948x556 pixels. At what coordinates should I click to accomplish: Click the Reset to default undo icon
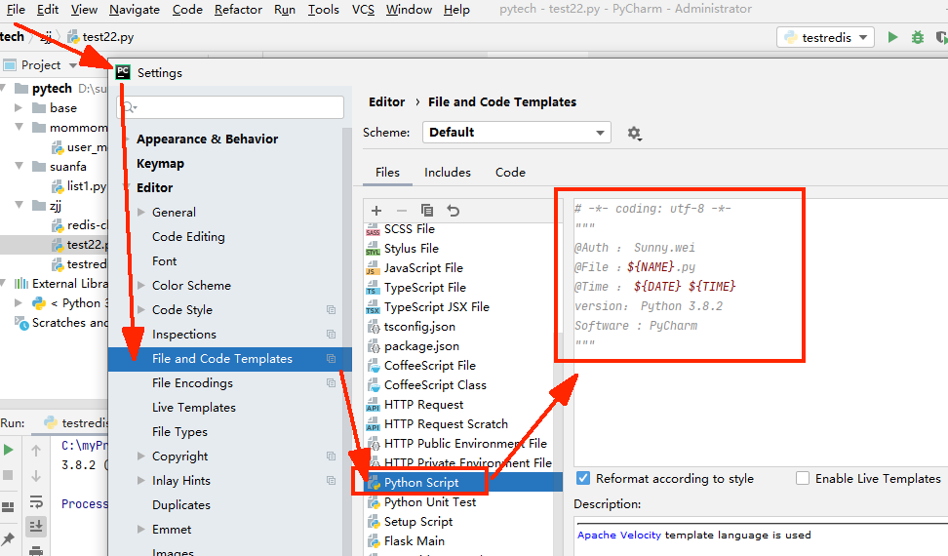[x=453, y=211]
